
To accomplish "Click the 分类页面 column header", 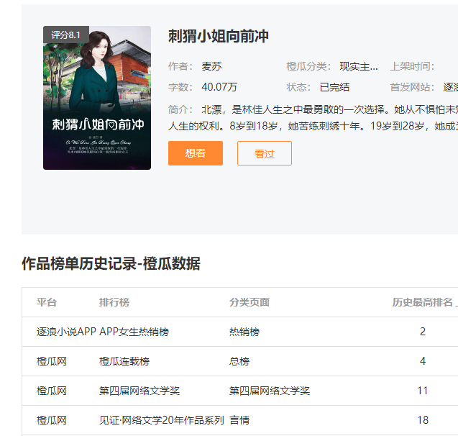I will click(249, 302).
